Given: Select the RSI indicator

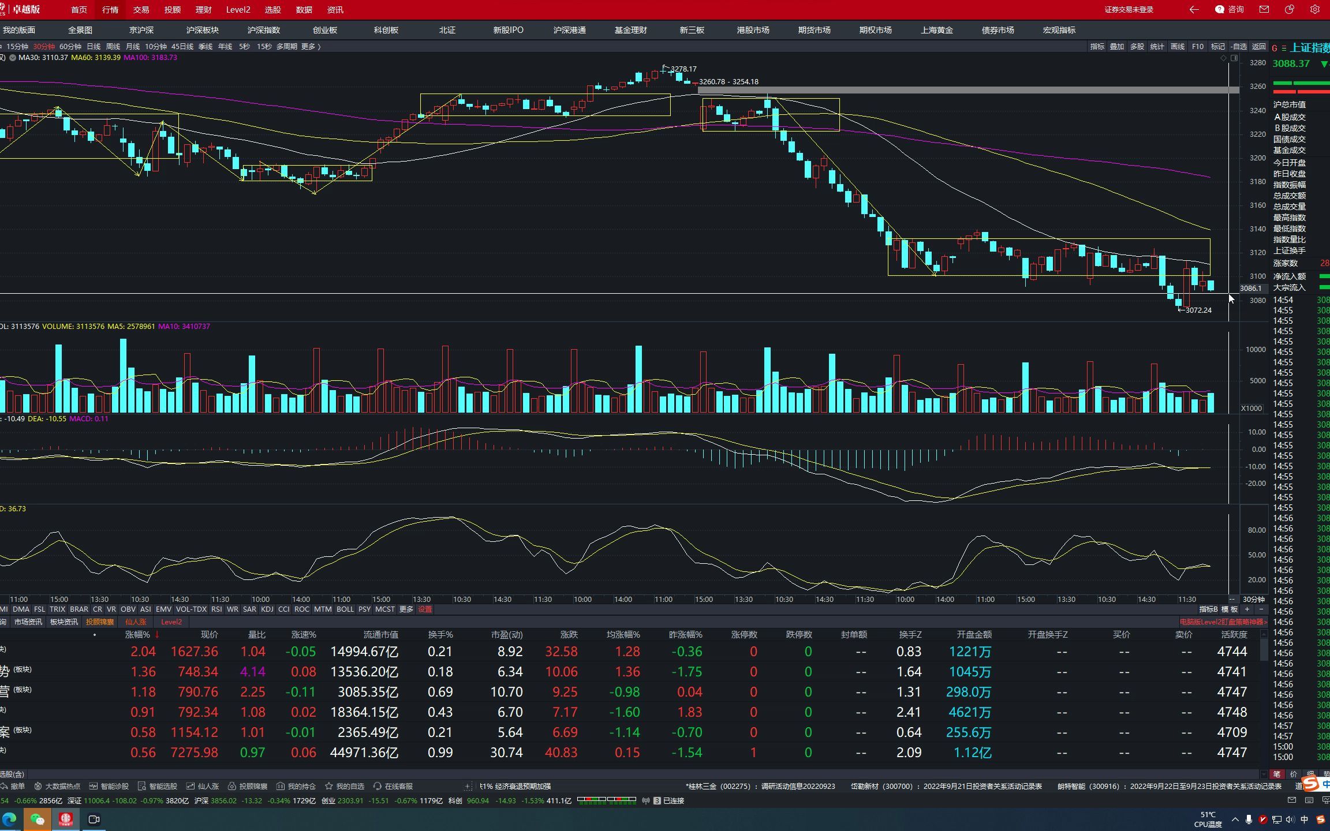Looking at the screenshot, I should (216, 609).
